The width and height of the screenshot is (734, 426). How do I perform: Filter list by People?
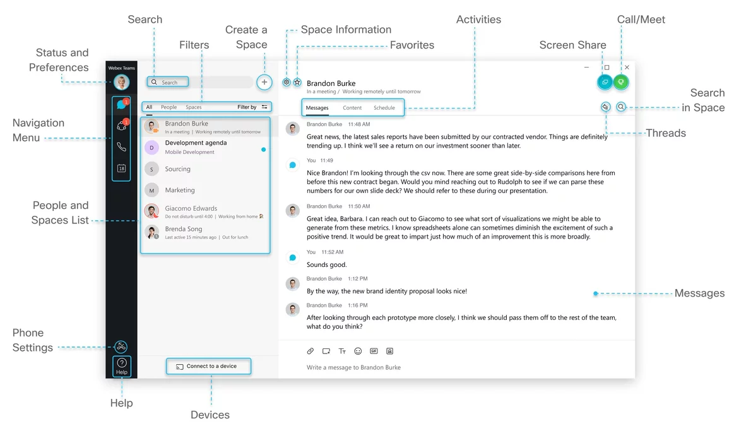pyautogui.click(x=169, y=107)
